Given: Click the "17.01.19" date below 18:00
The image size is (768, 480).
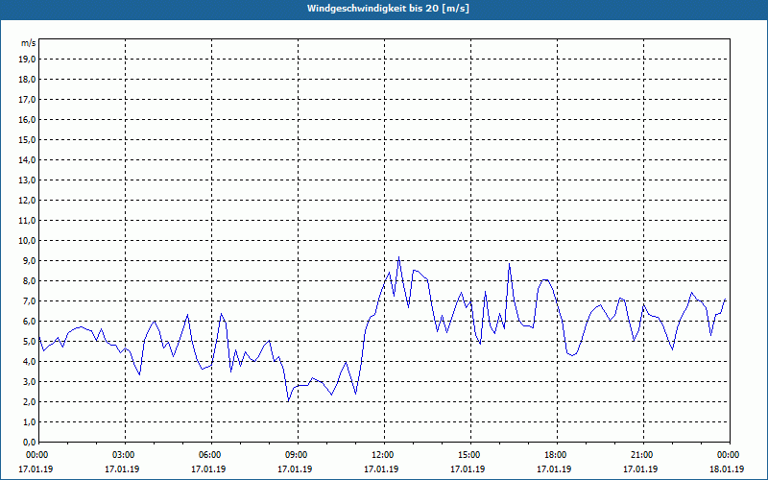Looking at the screenshot, I should (554, 468).
